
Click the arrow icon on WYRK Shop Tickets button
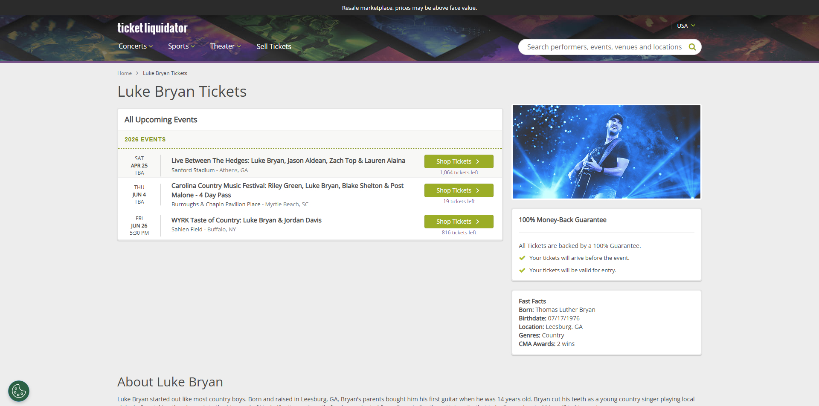[477, 222]
